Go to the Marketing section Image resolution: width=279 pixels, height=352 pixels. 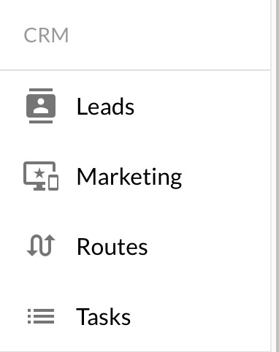[129, 177]
